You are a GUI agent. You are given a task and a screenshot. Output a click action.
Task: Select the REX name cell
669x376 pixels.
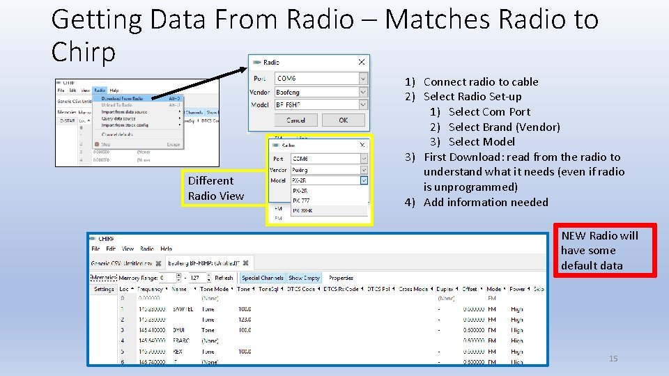(178, 352)
